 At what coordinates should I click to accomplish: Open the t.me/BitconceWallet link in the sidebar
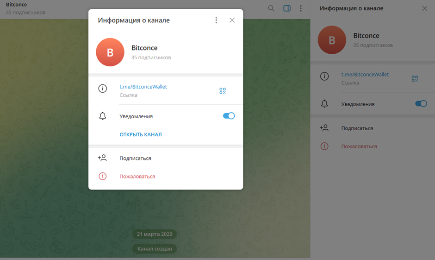(x=365, y=75)
